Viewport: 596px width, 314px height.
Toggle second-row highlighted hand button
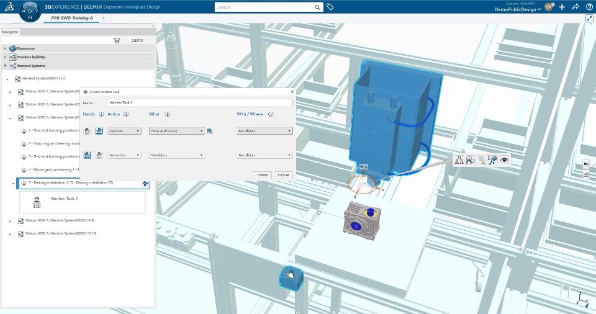pyautogui.click(x=88, y=155)
